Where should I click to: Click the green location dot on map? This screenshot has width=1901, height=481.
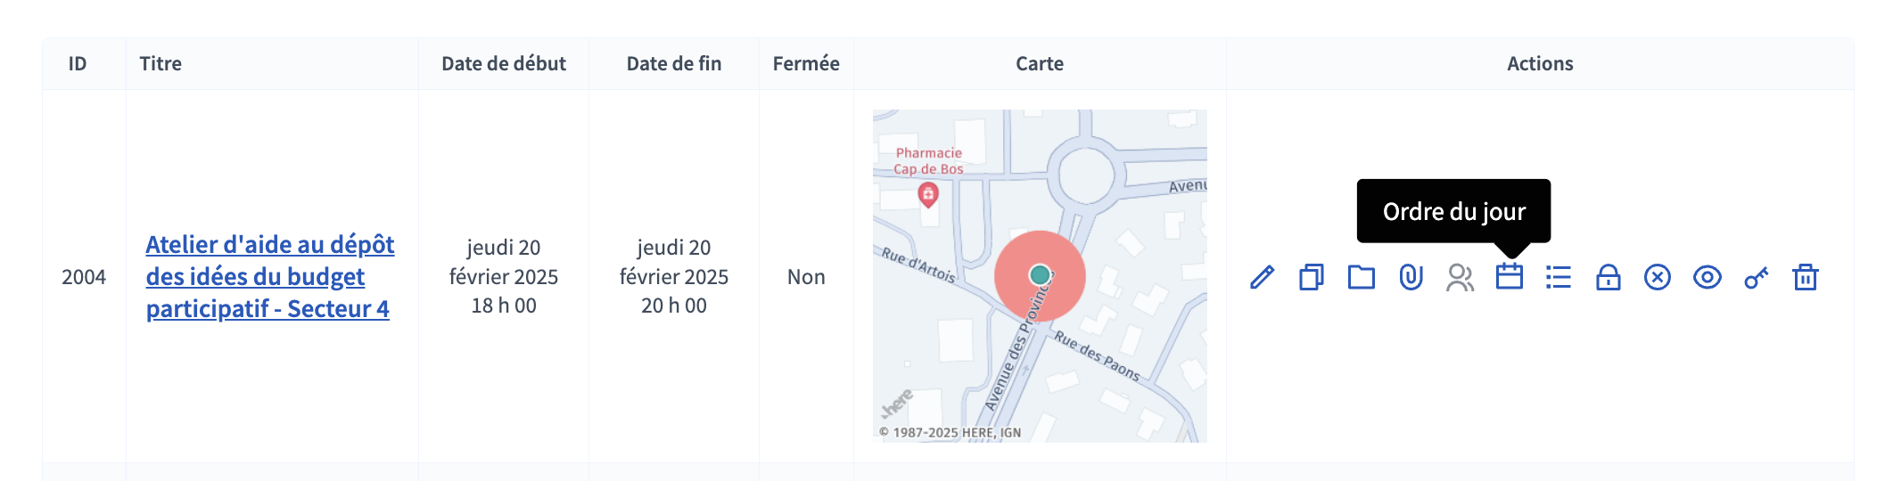pyautogui.click(x=1040, y=275)
